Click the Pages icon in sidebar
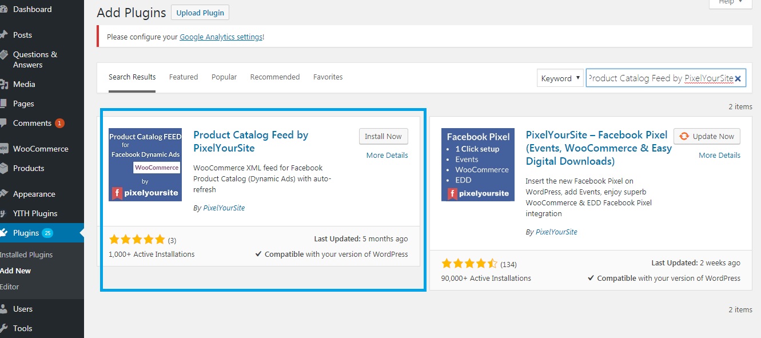This screenshot has height=338, width=761. [x=3, y=104]
